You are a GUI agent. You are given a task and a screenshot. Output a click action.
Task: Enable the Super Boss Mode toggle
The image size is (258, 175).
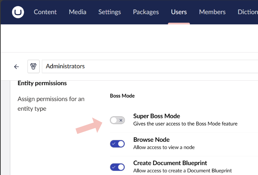(117, 120)
